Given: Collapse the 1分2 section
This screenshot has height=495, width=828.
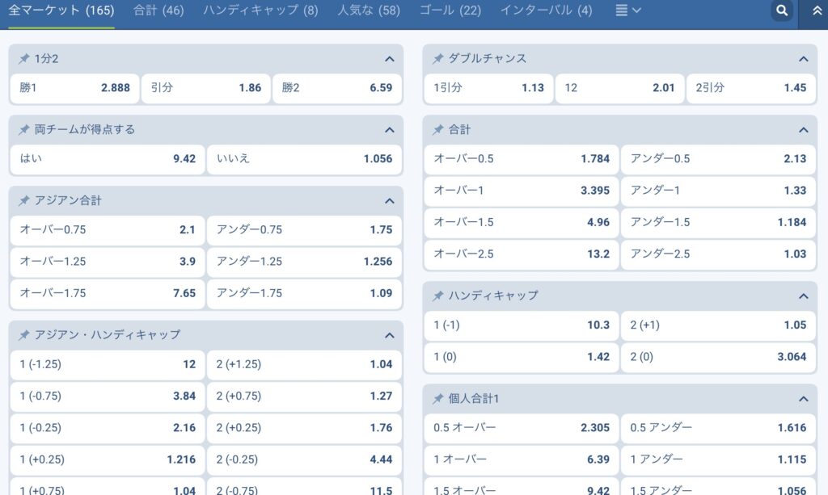Looking at the screenshot, I should tap(389, 59).
